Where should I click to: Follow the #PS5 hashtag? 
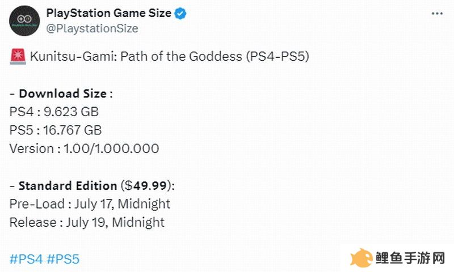point(63,259)
